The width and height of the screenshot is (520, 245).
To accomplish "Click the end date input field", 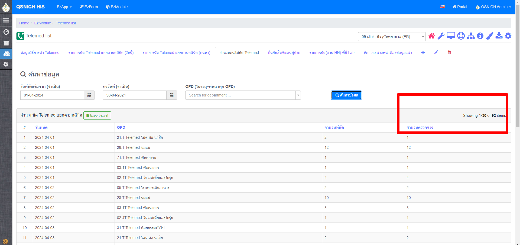I will [x=135, y=95].
